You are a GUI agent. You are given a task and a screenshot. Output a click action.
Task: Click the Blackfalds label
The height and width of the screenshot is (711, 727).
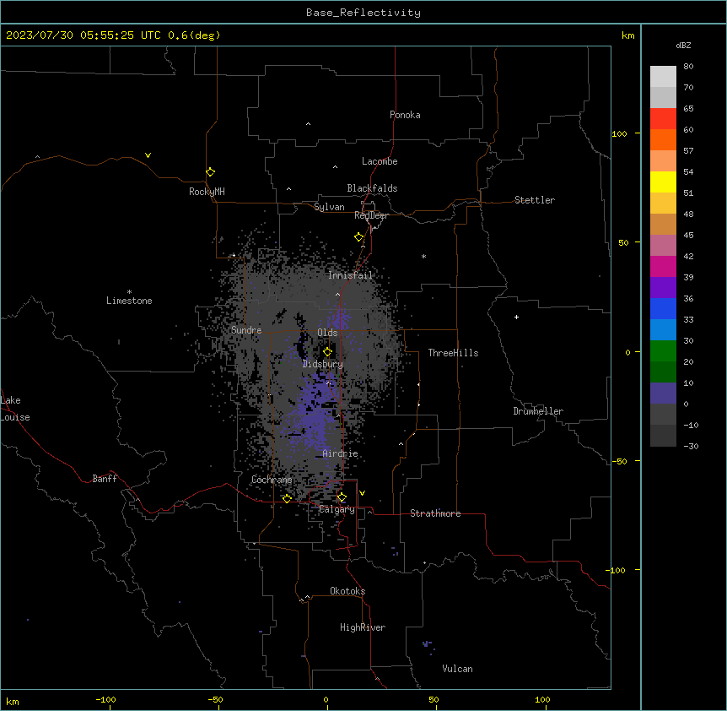pyautogui.click(x=372, y=188)
